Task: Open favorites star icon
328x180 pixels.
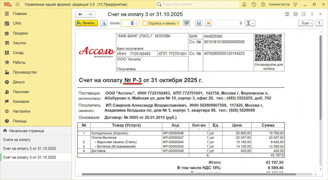Action: [x=263, y=4]
